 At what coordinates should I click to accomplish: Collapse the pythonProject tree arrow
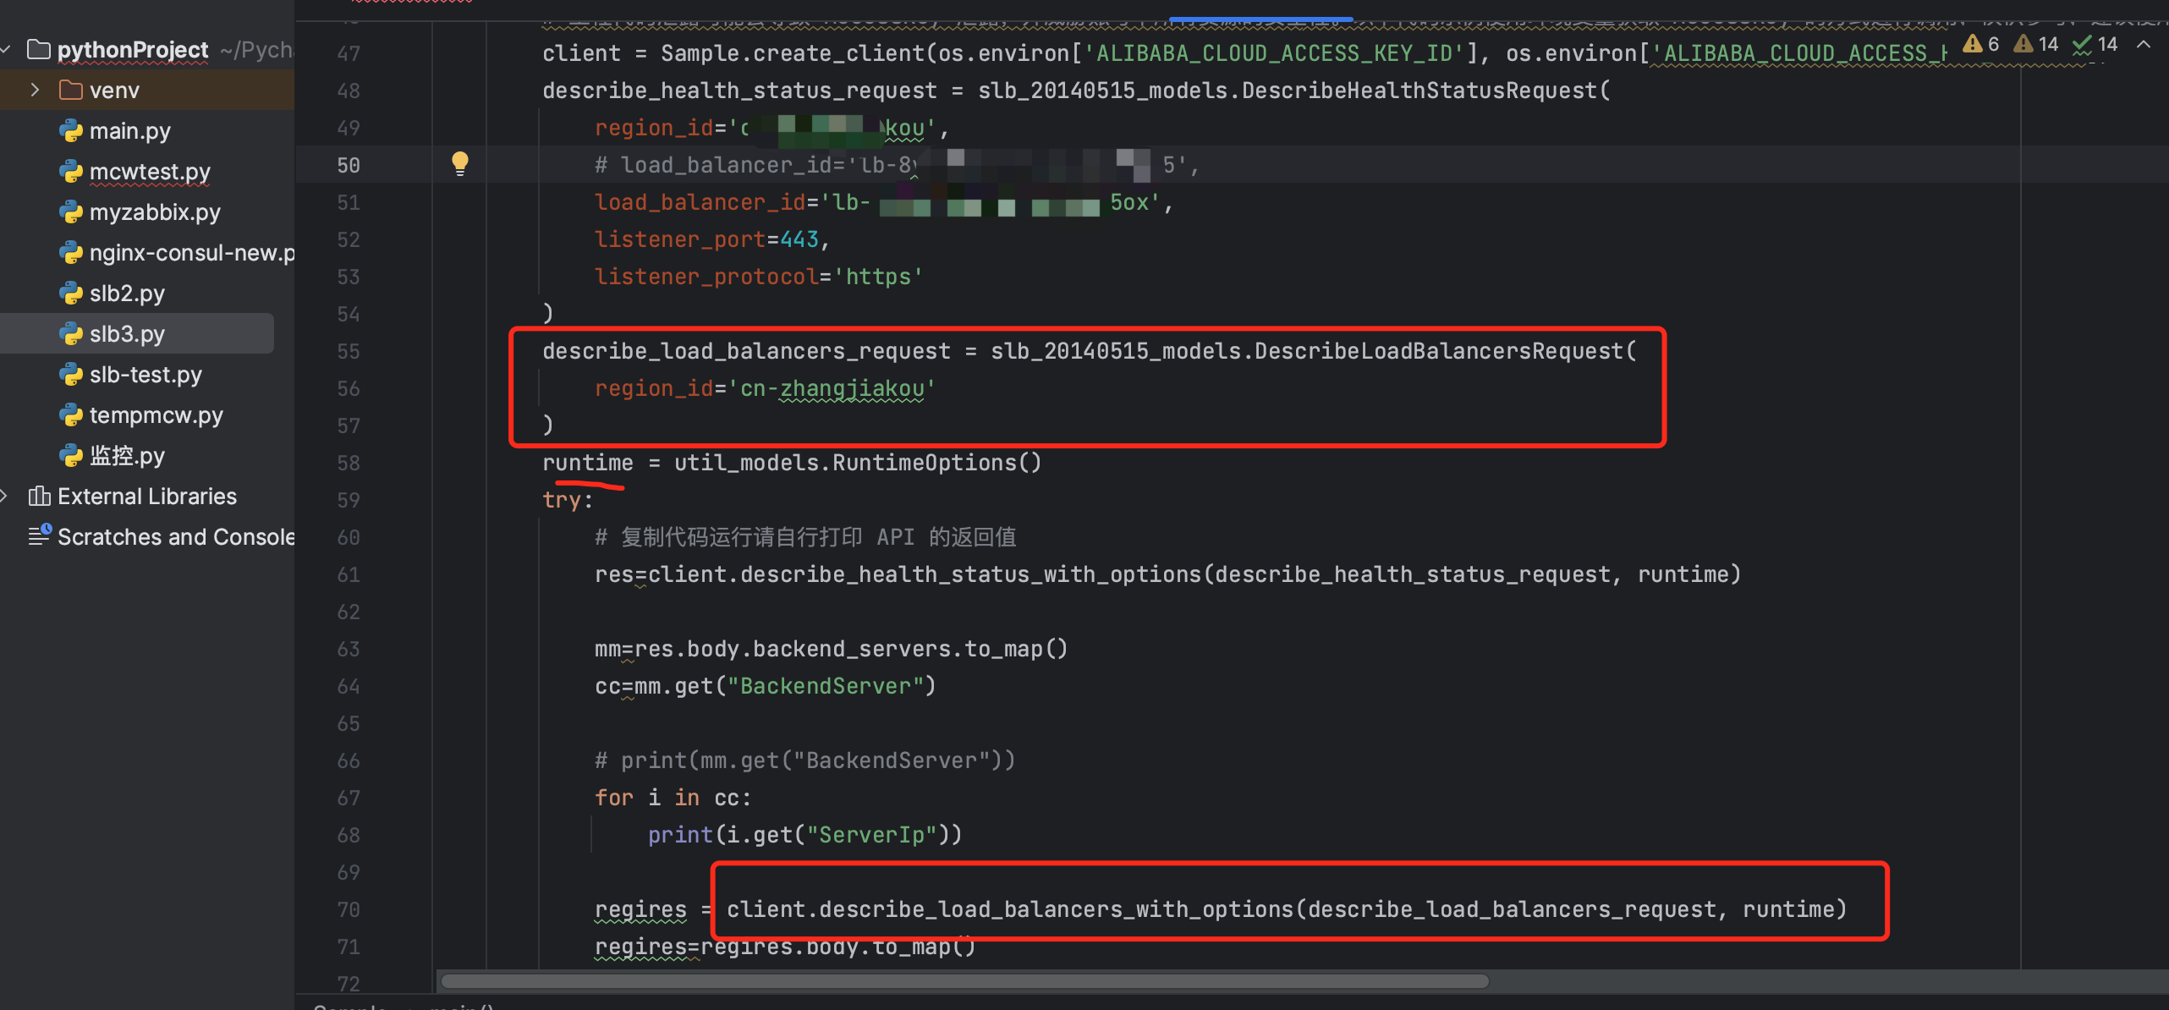[x=5, y=50]
